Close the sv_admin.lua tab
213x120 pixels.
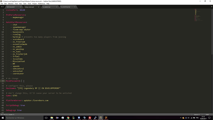(57, 7)
